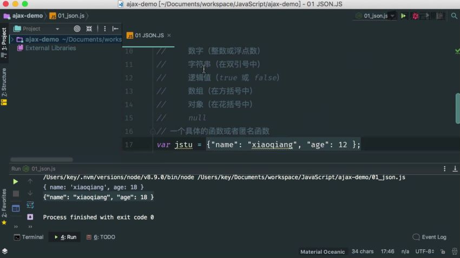
Task: Click 'Process finished with exit code 0'
Action: [x=98, y=218]
